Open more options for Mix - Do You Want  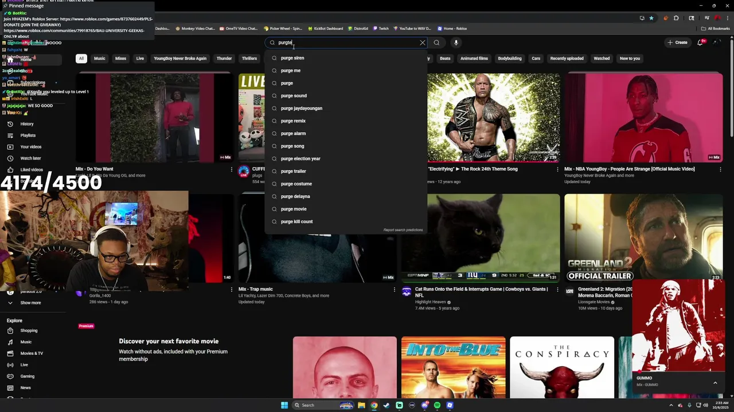pyautogui.click(x=232, y=169)
